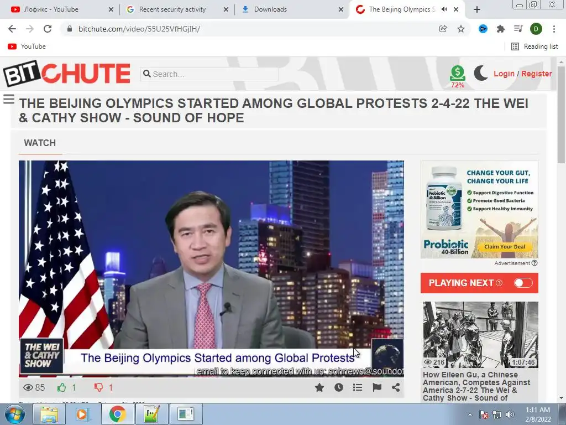Switch to the Downloads tab

[x=293, y=9]
